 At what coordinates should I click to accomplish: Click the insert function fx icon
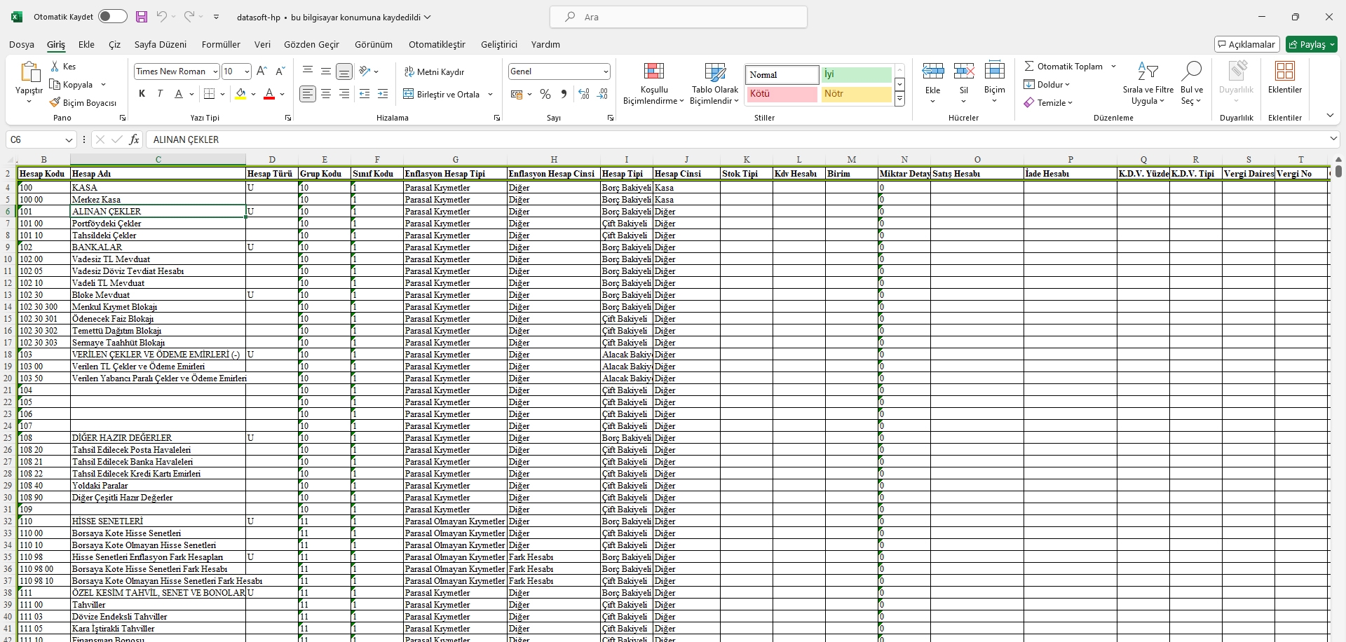tap(135, 139)
